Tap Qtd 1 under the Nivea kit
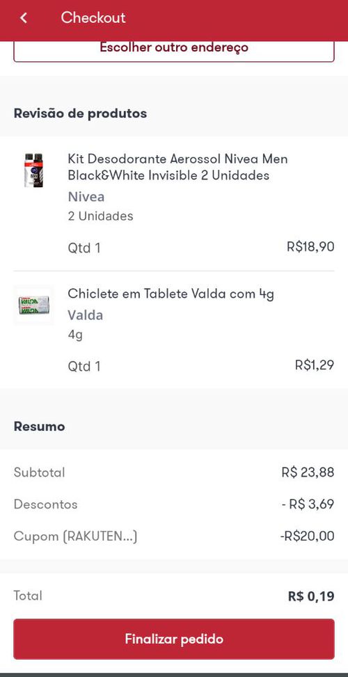 (84, 248)
